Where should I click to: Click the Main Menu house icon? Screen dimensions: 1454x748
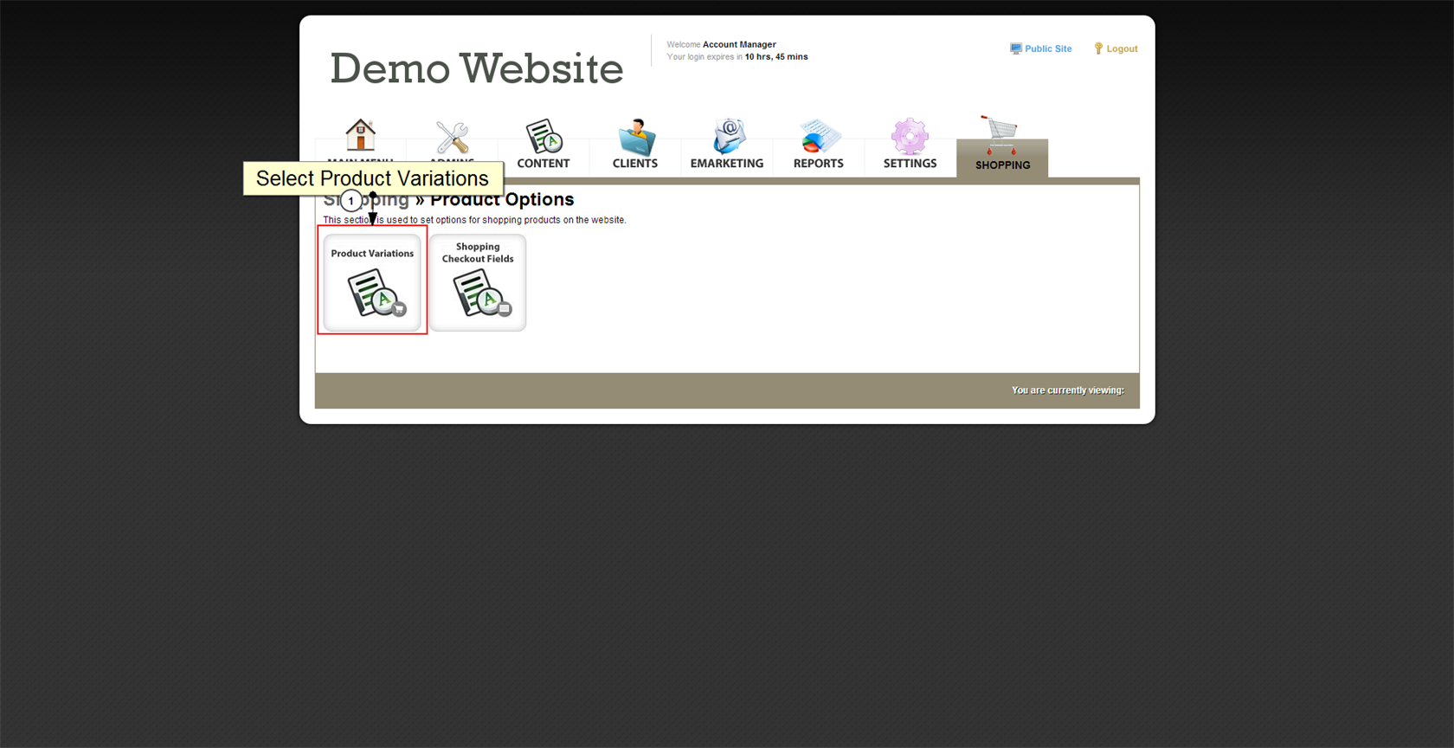(360, 135)
